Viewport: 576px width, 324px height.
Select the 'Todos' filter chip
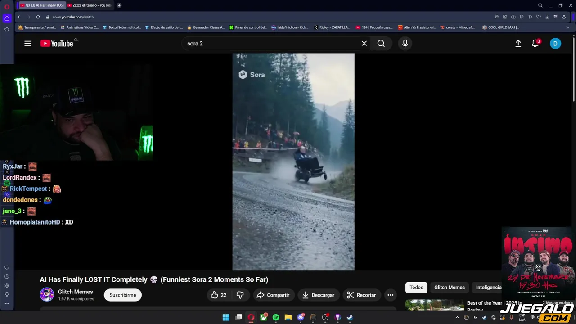click(416, 287)
